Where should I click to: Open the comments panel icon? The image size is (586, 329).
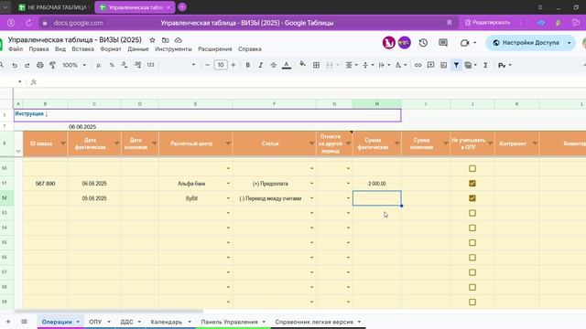pos(443,43)
